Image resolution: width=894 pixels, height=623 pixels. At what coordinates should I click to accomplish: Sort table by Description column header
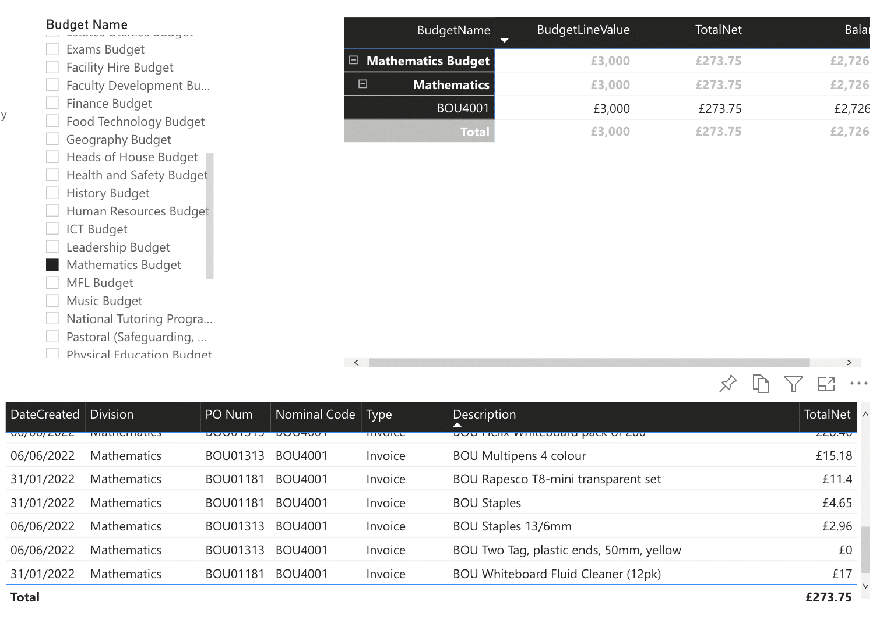pos(484,415)
